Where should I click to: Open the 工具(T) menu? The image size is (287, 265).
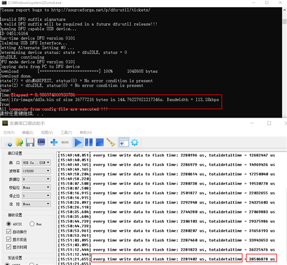click(x=66, y=132)
